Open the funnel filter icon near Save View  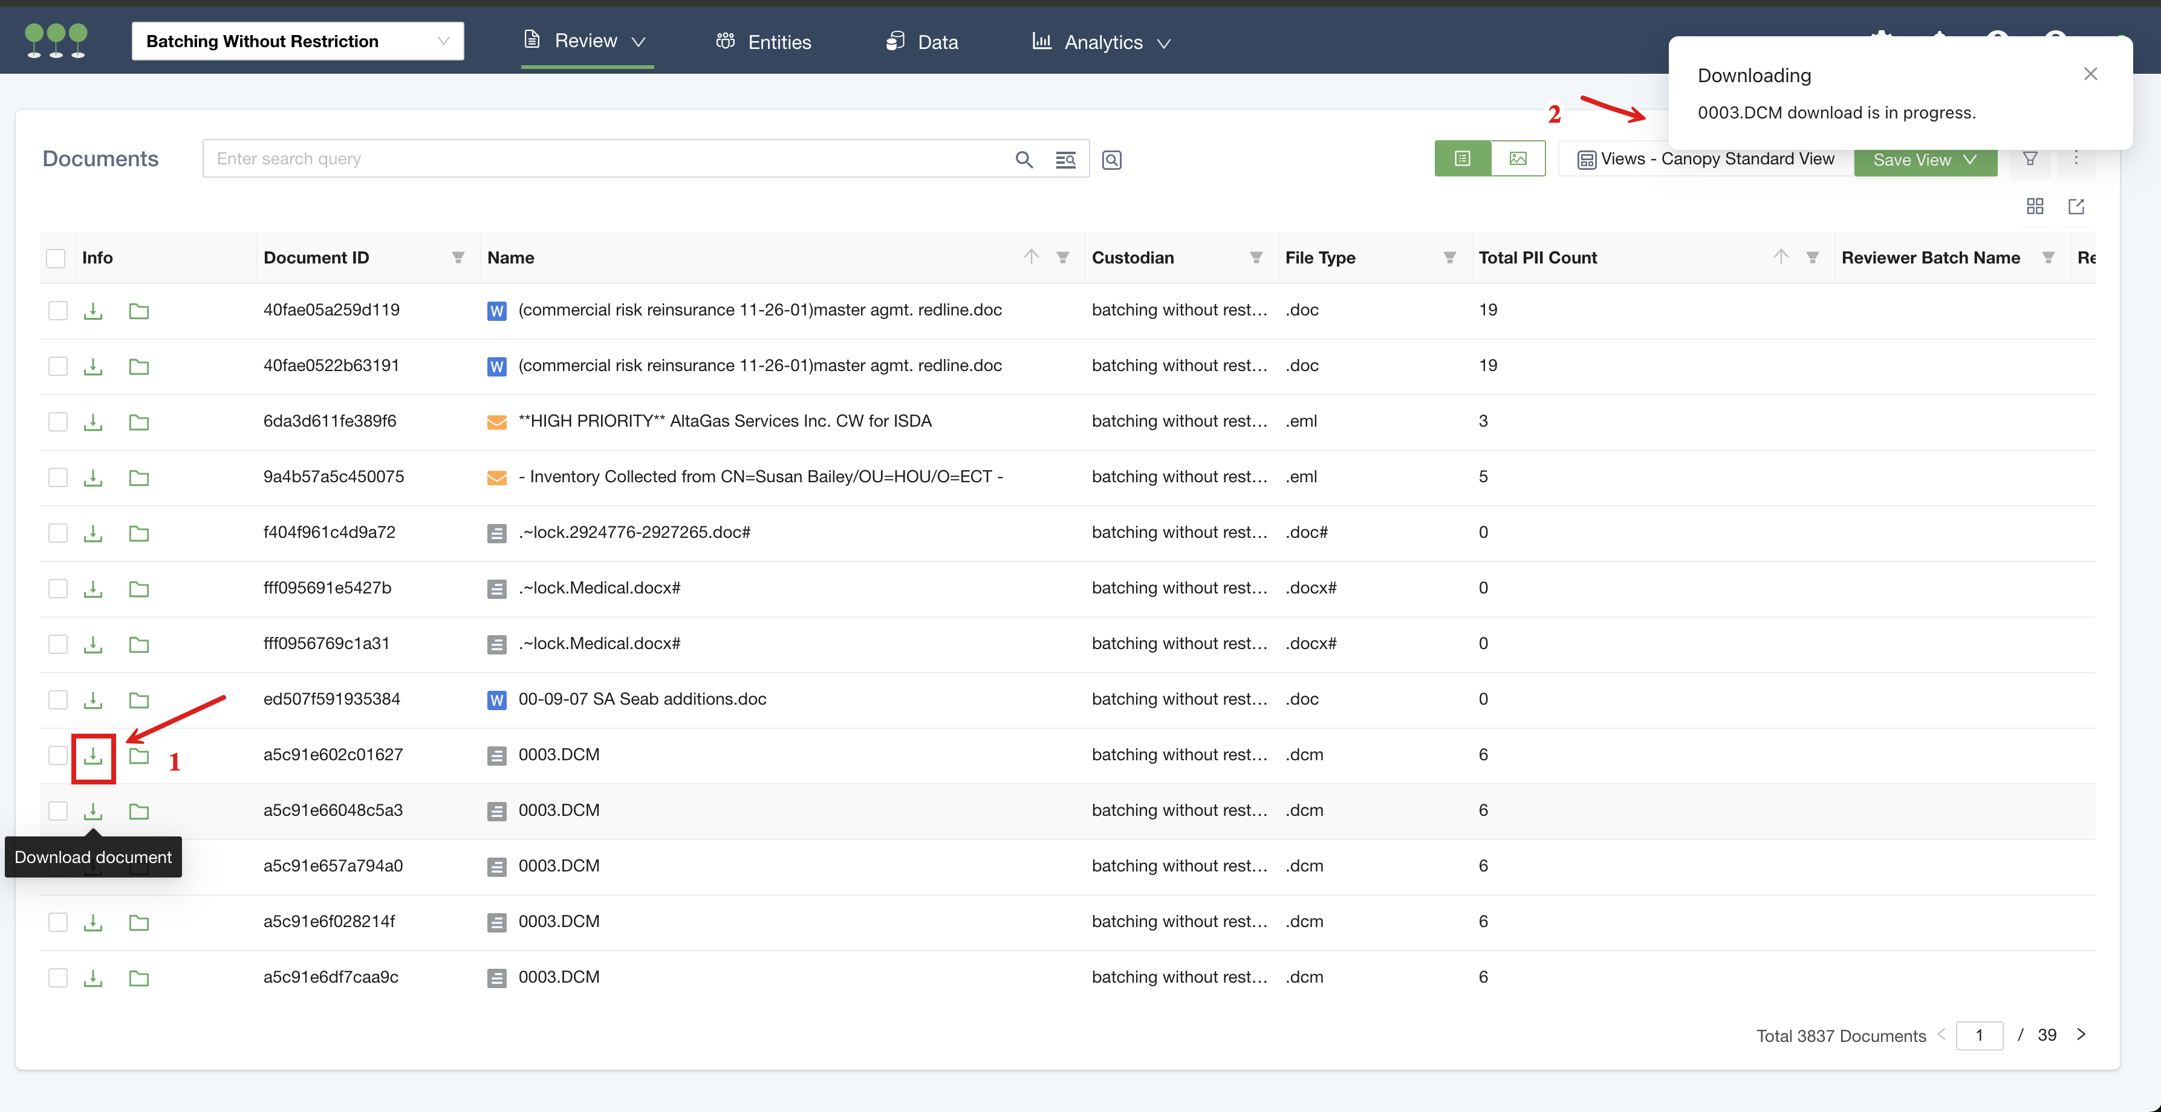click(2029, 158)
